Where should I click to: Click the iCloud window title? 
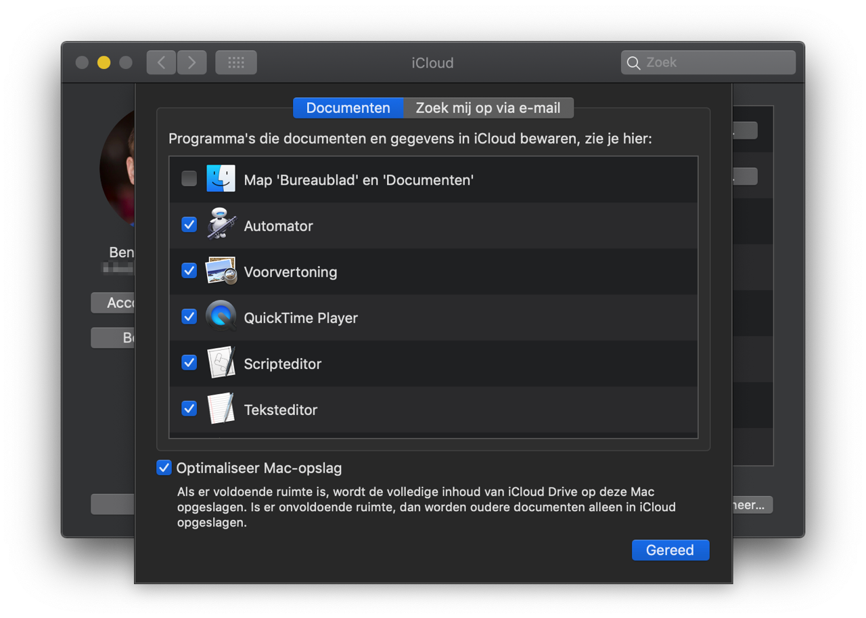432,63
